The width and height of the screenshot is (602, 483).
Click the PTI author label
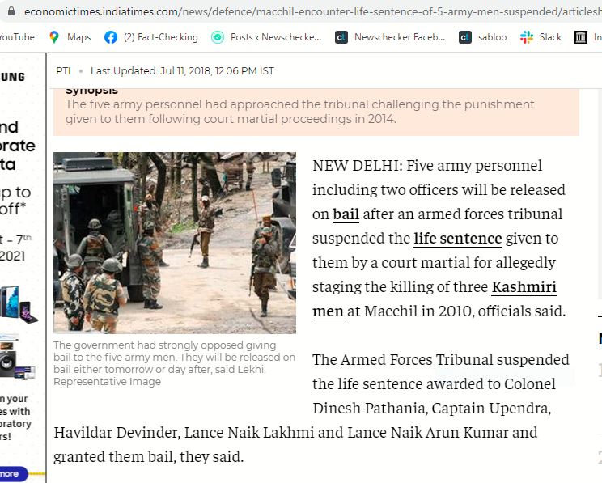(x=63, y=71)
